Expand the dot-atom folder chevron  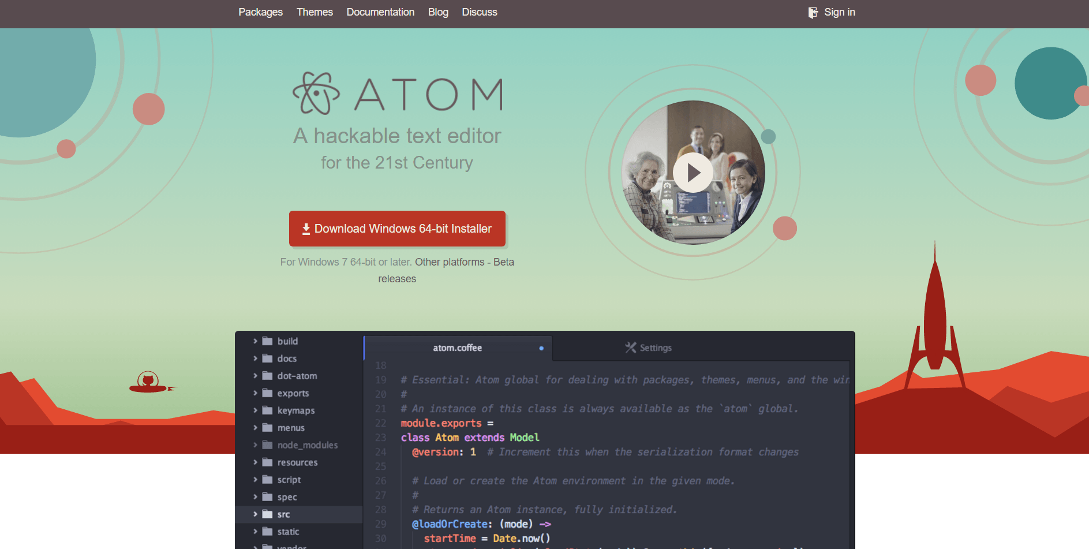pyautogui.click(x=255, y=376)
